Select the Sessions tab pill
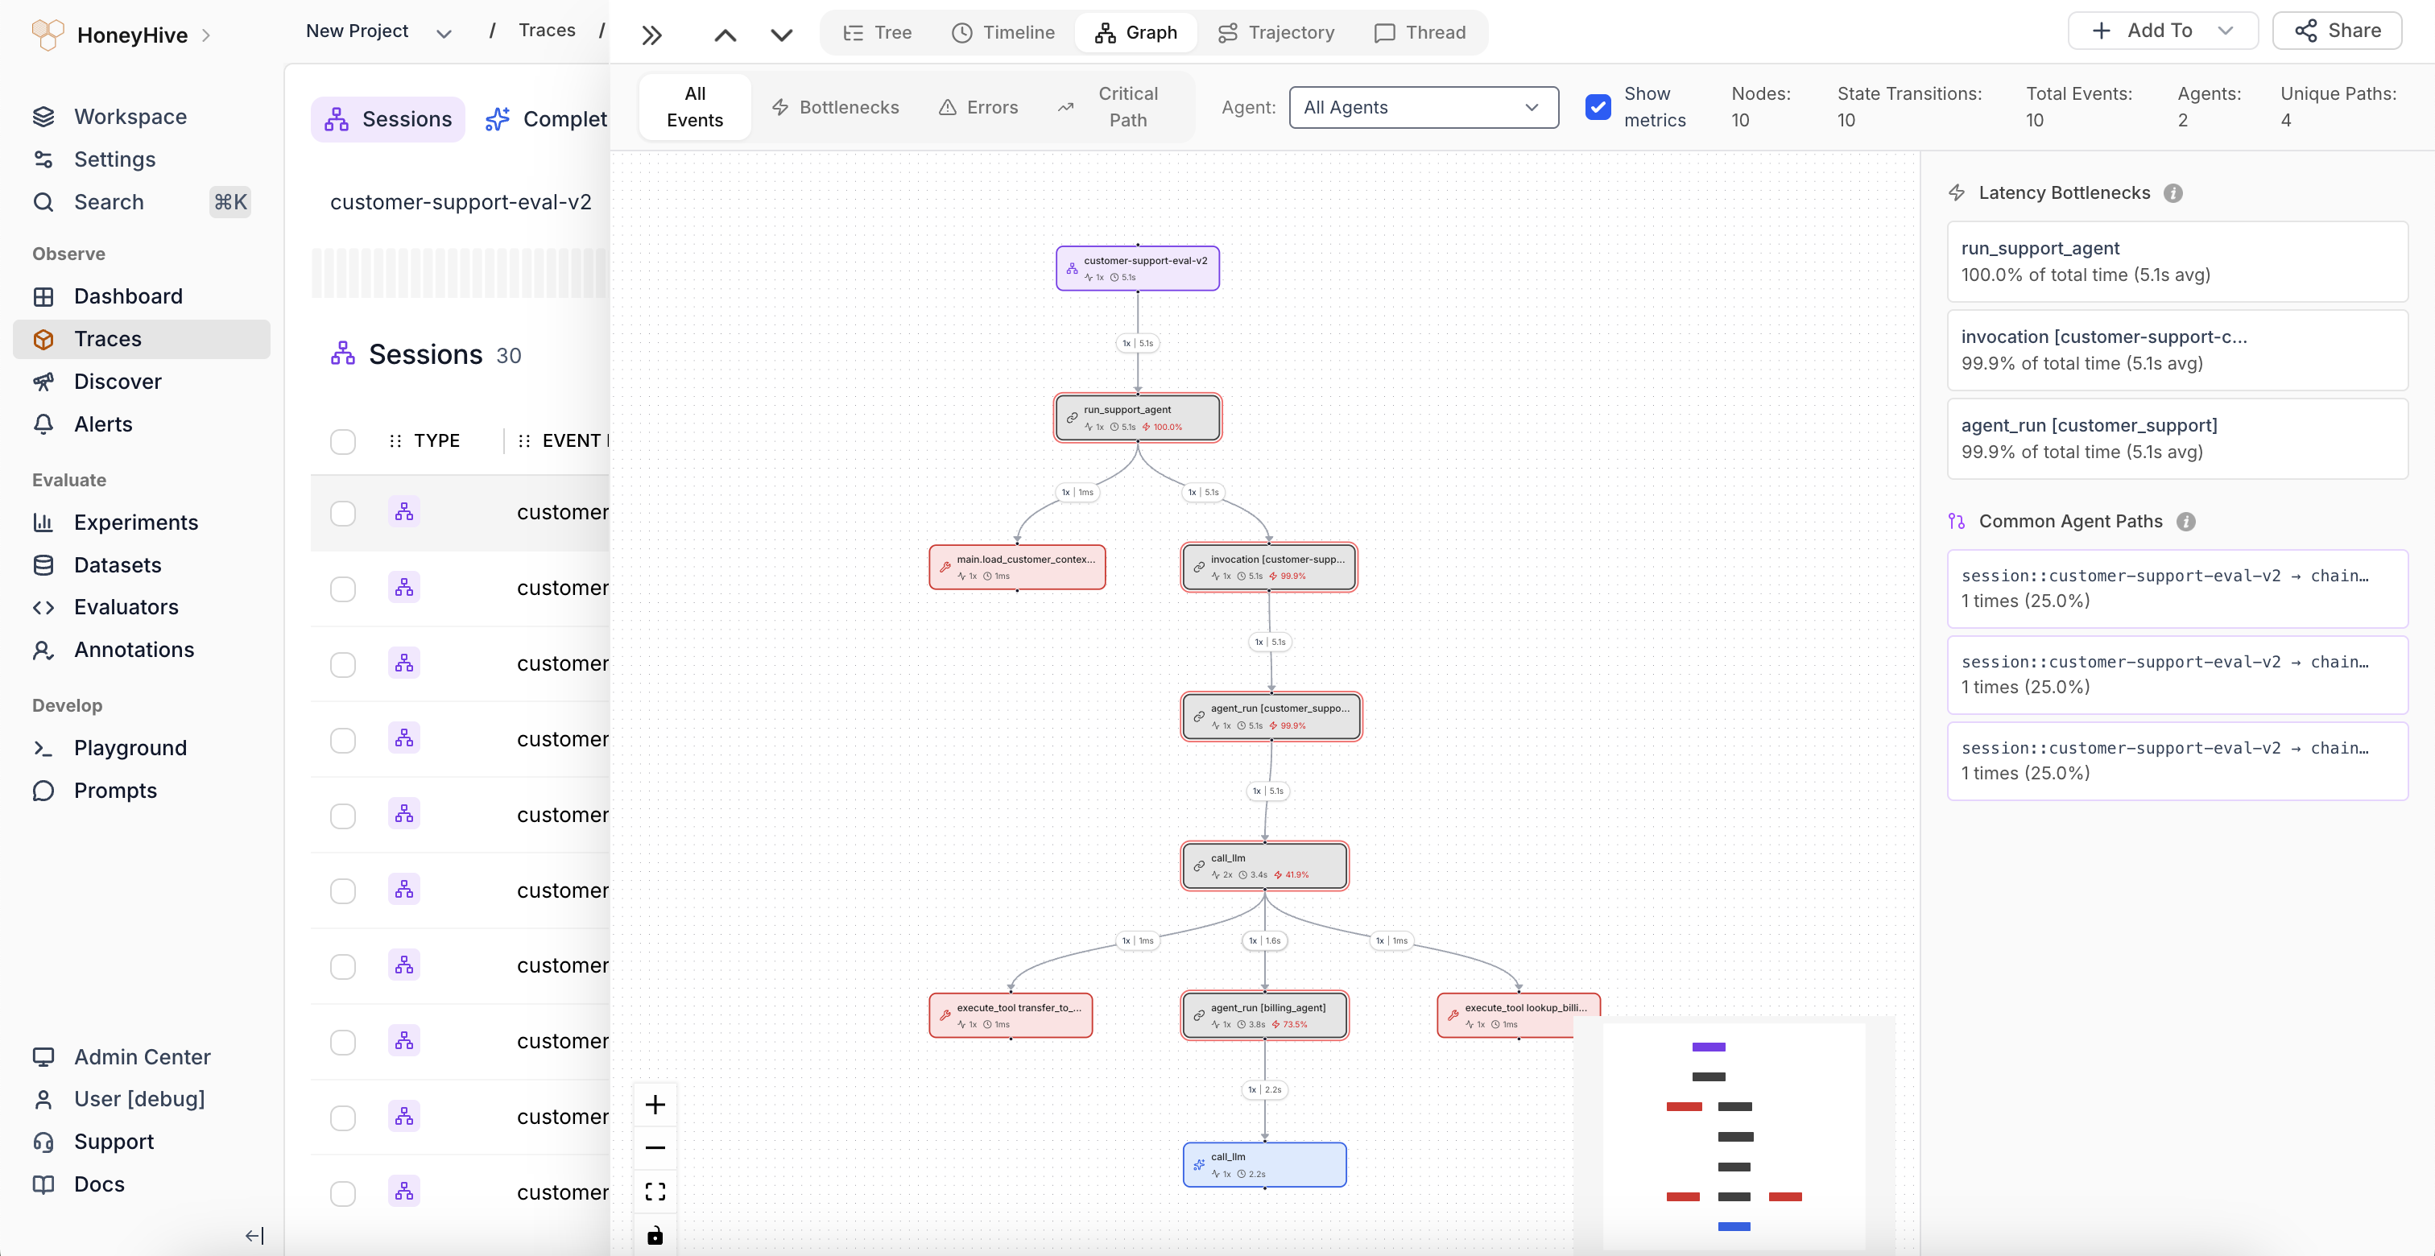This screenshot has width=2435, height=1256. click(388, 119)
